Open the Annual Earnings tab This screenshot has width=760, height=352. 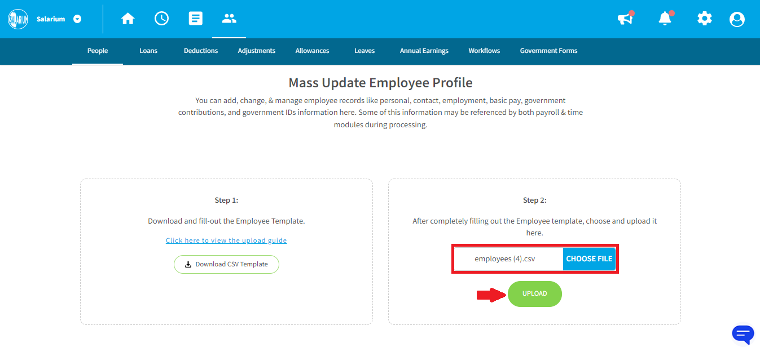click(424, 51)
